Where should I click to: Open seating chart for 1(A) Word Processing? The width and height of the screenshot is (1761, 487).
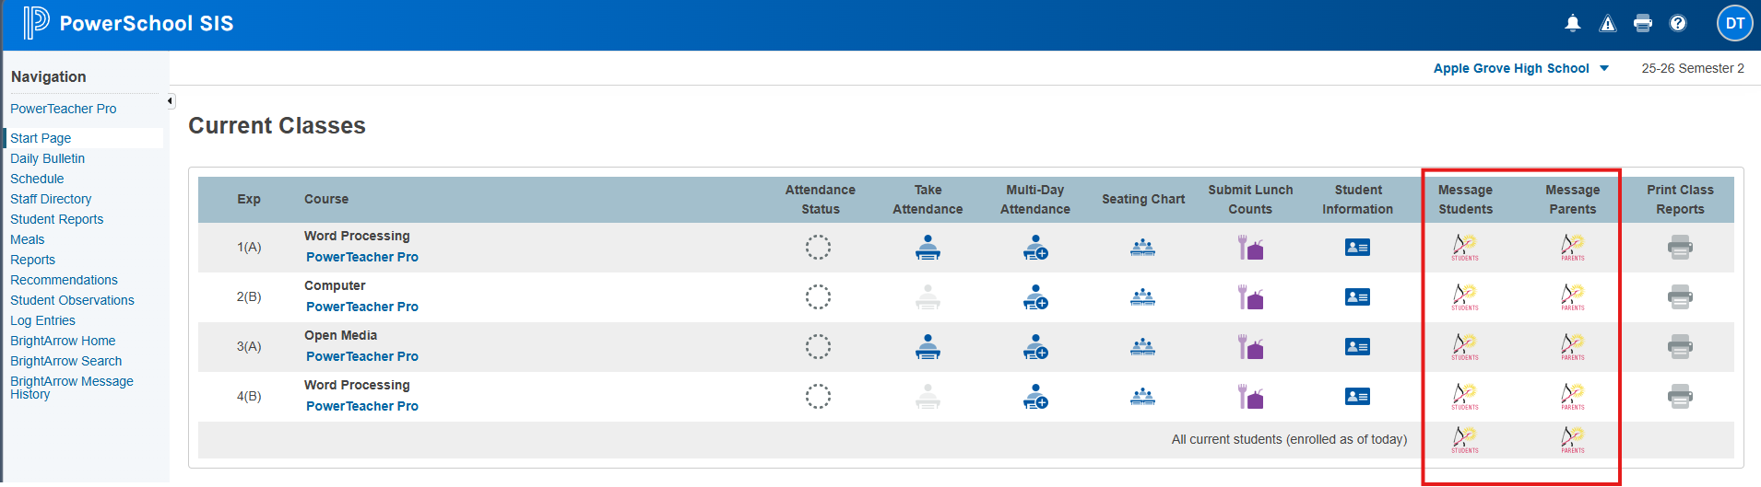click(x=1143, y=248)
